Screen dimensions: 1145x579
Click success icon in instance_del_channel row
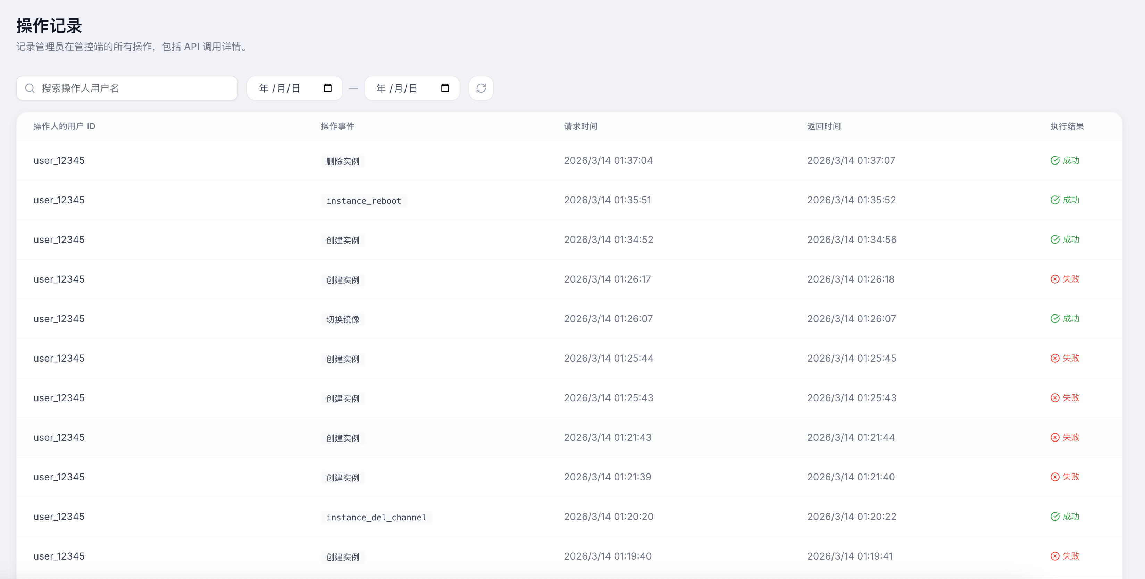pos(1055,517)
